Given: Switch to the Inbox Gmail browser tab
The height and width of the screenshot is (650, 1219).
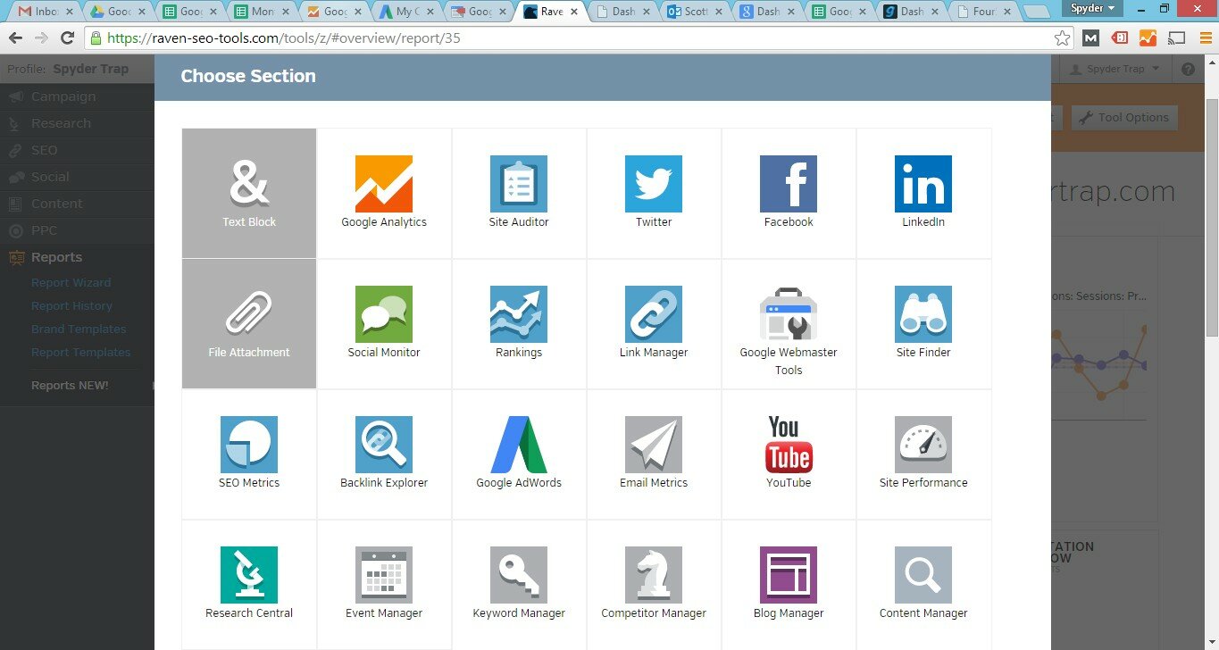Looking at the screenshot, I should [x=46, y=12].
